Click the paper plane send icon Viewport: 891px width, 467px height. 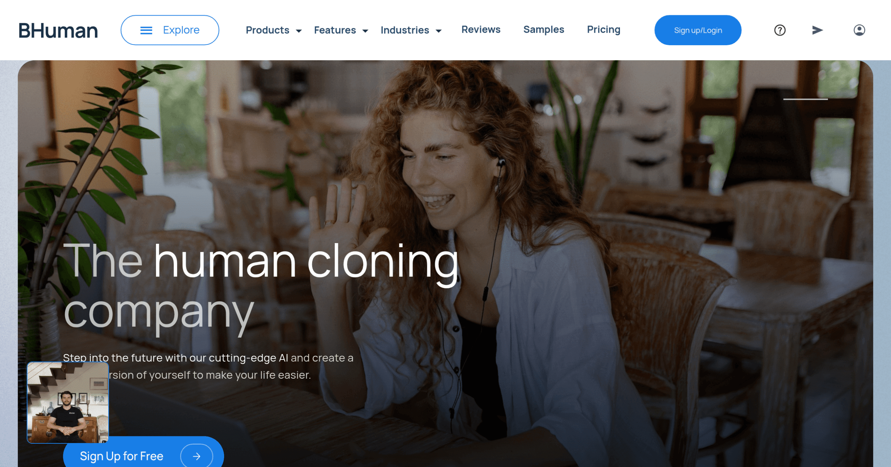pyautogui.click(x=817, y=30)
